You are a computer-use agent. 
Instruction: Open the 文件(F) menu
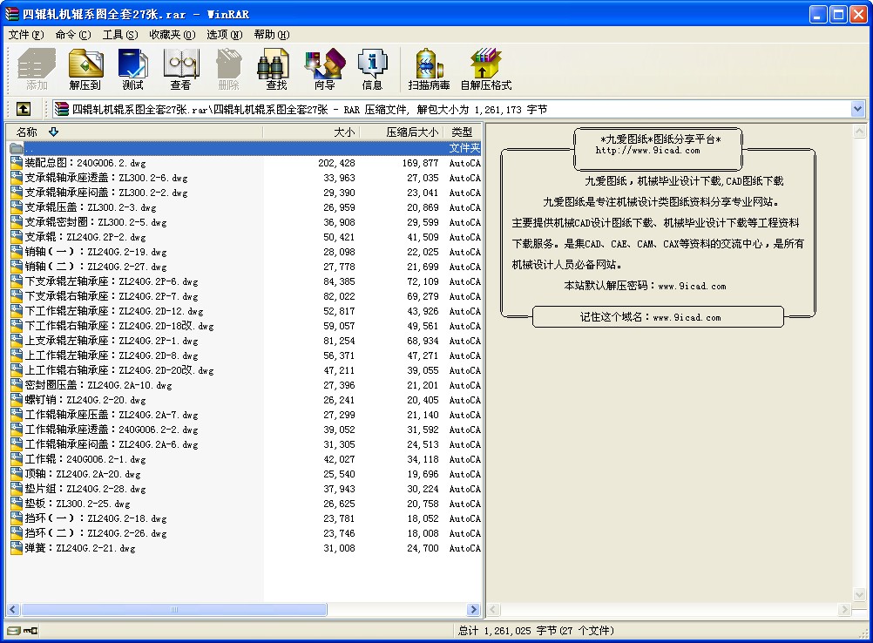point(25,35)
